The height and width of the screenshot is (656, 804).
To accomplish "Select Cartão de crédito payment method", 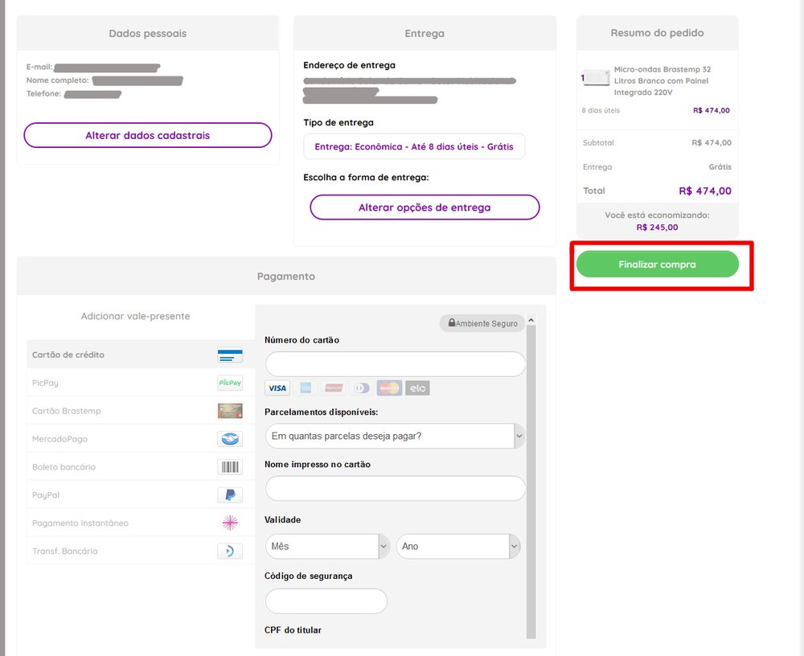I will (x=141, y=355).
